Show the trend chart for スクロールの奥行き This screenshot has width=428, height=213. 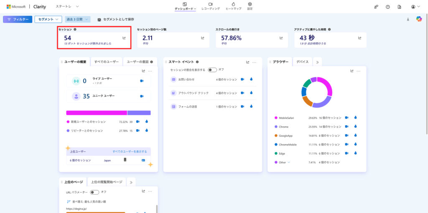point(281,38)
